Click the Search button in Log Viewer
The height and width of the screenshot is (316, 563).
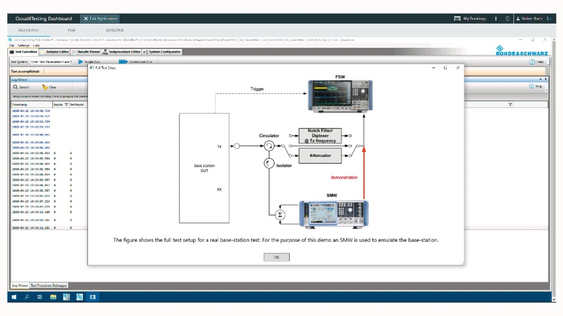21,87
